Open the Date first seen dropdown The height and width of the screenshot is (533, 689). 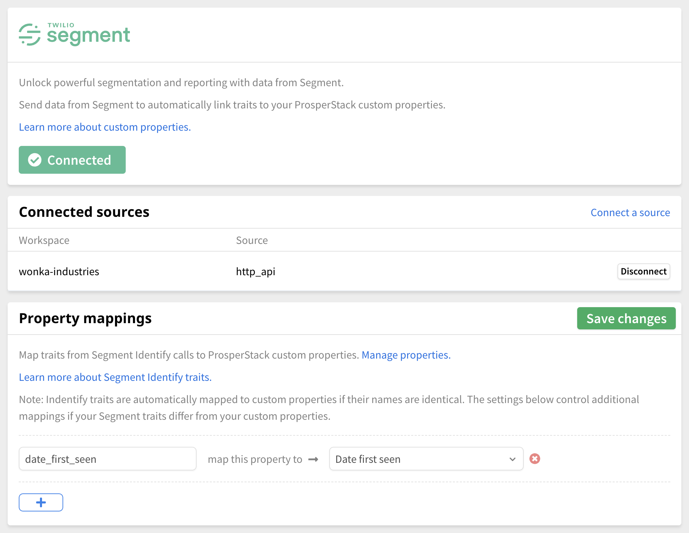click(417, 459)
